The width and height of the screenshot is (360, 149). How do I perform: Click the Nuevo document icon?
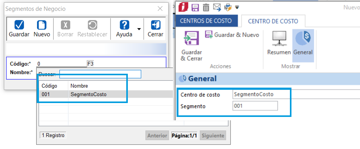click(42, 25)
